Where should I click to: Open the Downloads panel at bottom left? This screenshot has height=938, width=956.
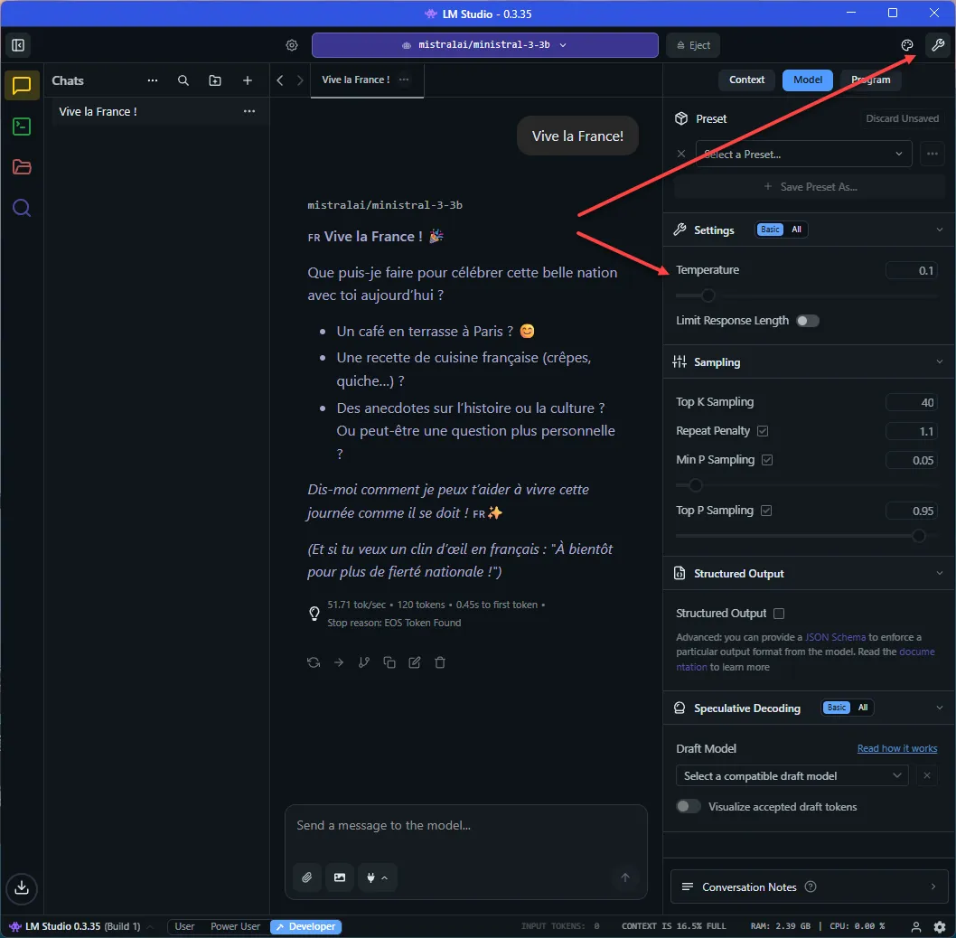coord(22,889)
